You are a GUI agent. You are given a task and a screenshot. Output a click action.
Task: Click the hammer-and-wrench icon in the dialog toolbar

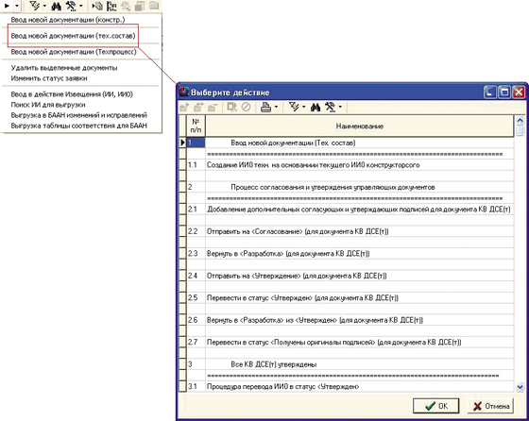(330, 108)
